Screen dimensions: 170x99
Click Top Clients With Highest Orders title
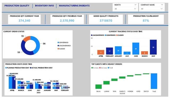pos(107,64)
